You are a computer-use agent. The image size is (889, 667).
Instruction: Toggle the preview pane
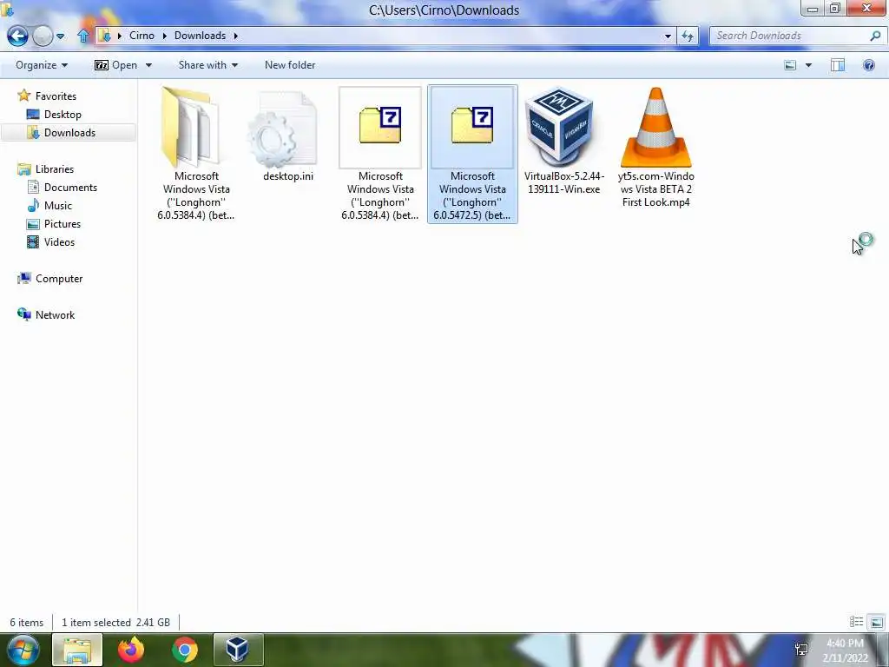(x=838, y=65)
